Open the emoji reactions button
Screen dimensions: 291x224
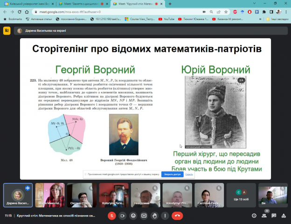pos(133,216)
